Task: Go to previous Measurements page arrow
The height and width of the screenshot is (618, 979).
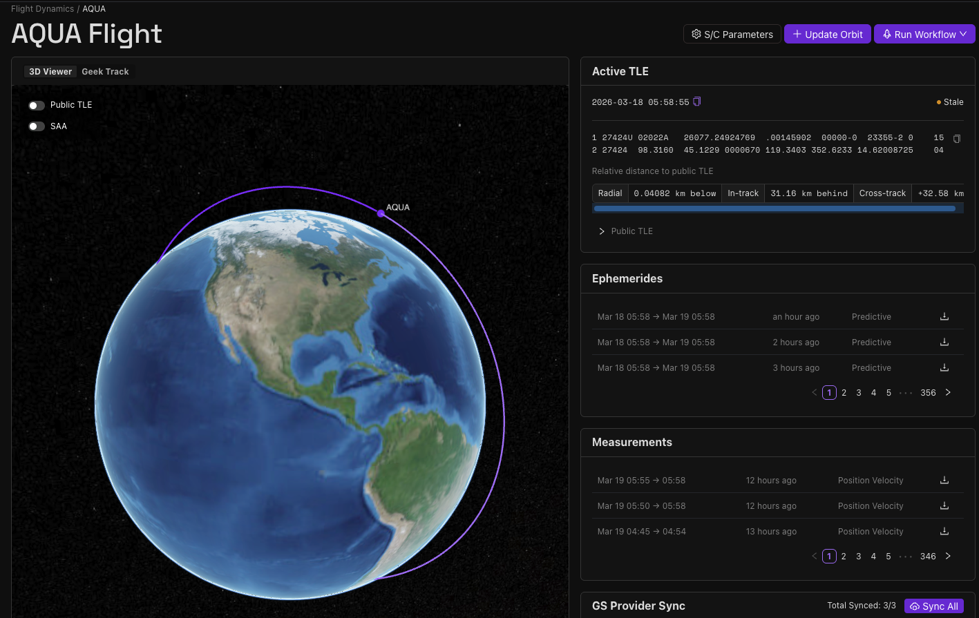Action: click(x=815, y=556)
